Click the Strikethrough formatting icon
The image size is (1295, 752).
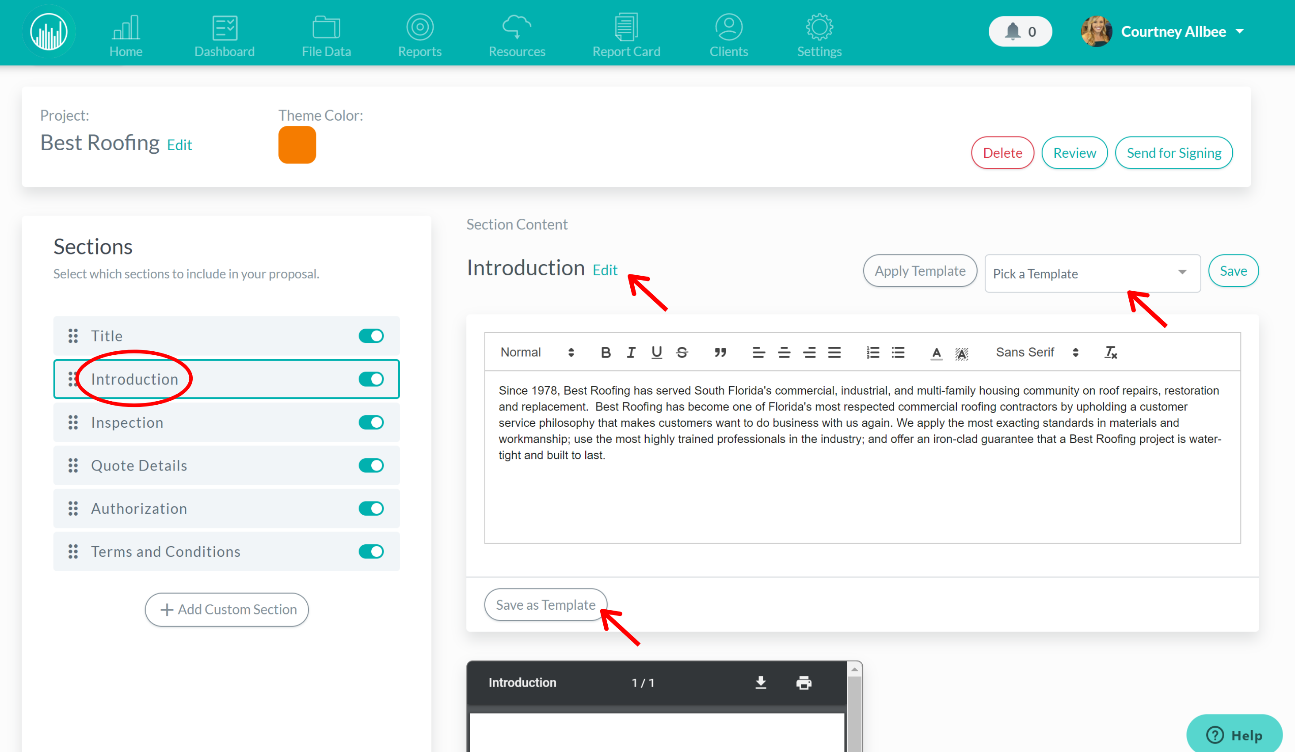tap(682, 352)
